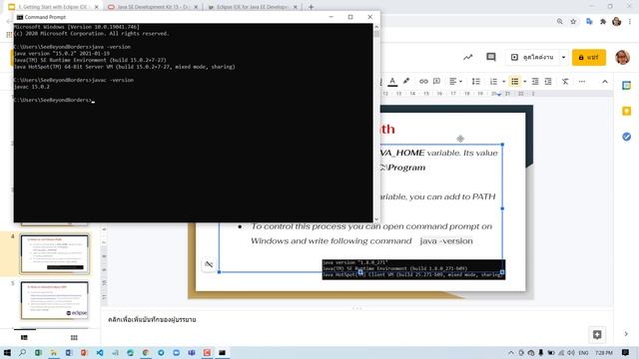Click the Explore button at bottom right

click(597, 335)
